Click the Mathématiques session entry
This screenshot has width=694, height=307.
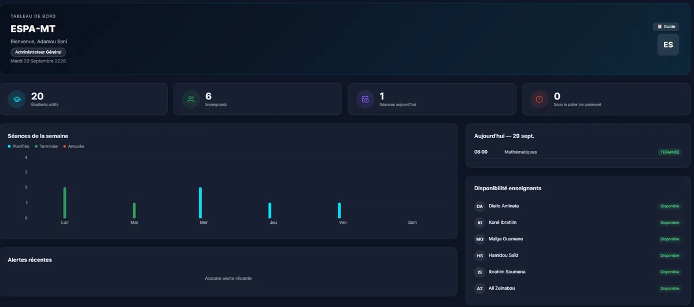[521, 152]
